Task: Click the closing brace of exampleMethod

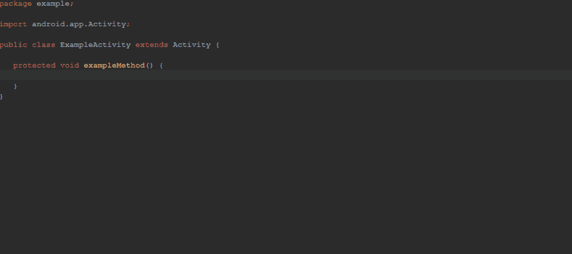Action: click(15, 86)
